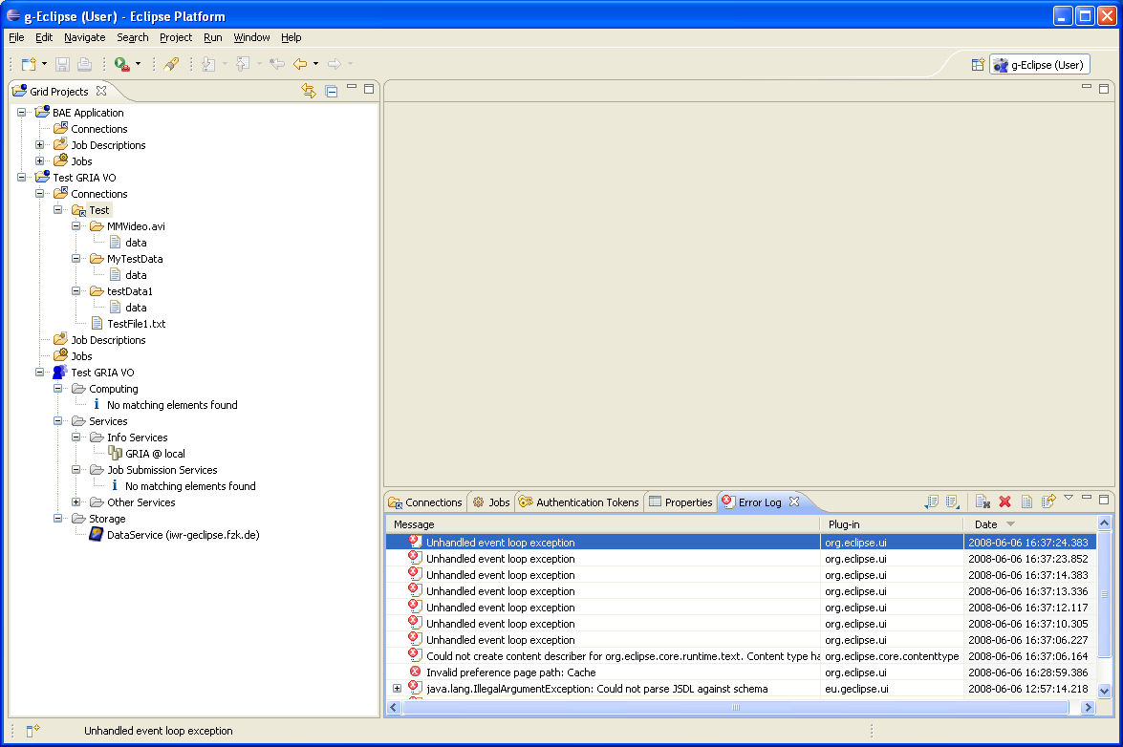Screen dimensions: 1123x747
Task: Switch to the Connections tab
Action: [x=425, y=502]
